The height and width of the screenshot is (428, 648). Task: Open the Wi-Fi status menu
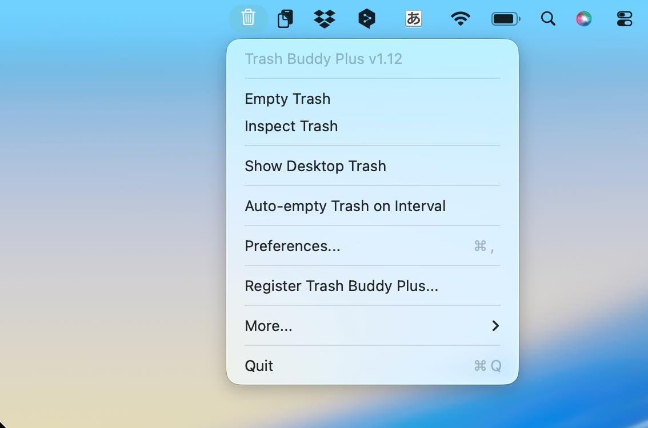[461, 19]
